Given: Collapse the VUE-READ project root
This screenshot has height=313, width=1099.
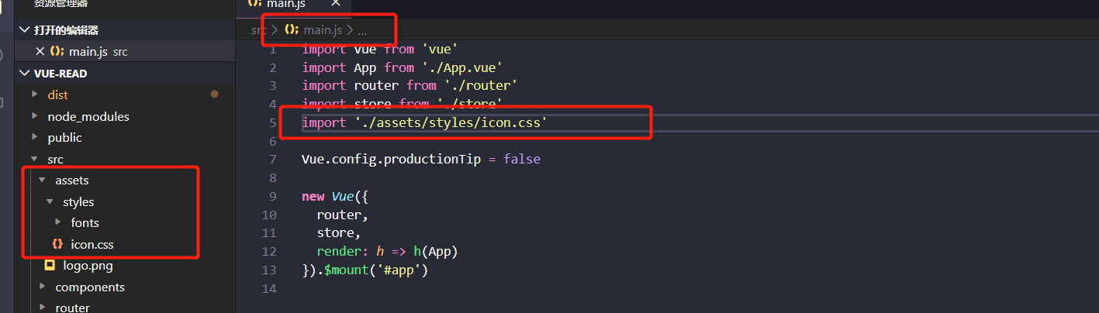Looking at the screenshot, I should (25, 74).
